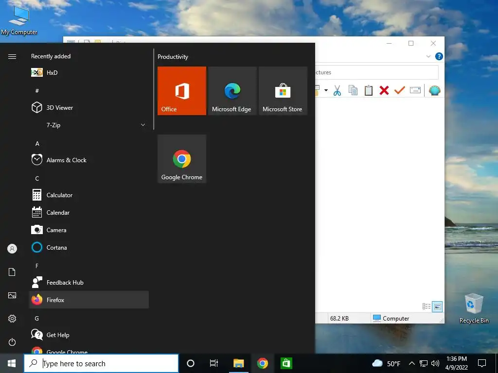Expand the Explorer ribbon chevron
498x373 pixels.
coord(428,56)
